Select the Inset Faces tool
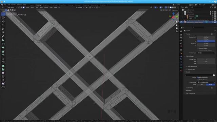Screen dimensions: 217x122 pos(3,52)
